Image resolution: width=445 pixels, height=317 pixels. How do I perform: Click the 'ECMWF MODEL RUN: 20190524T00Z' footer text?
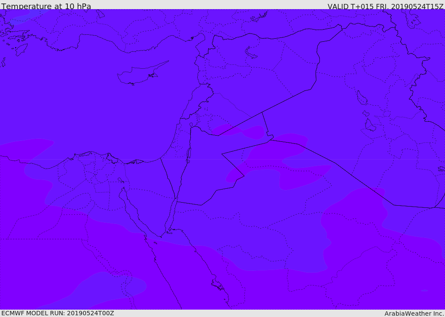[x=58, y=313]
